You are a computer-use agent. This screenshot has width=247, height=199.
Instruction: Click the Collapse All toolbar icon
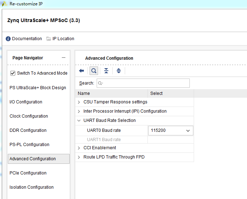(106, 71)
